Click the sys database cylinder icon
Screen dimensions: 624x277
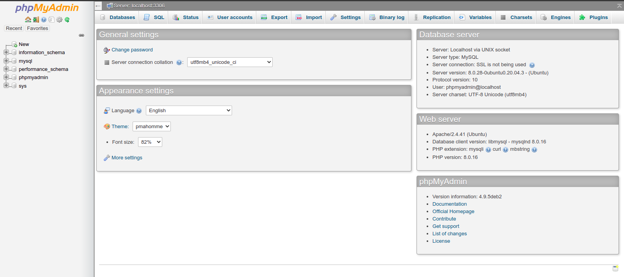[14, 86]
